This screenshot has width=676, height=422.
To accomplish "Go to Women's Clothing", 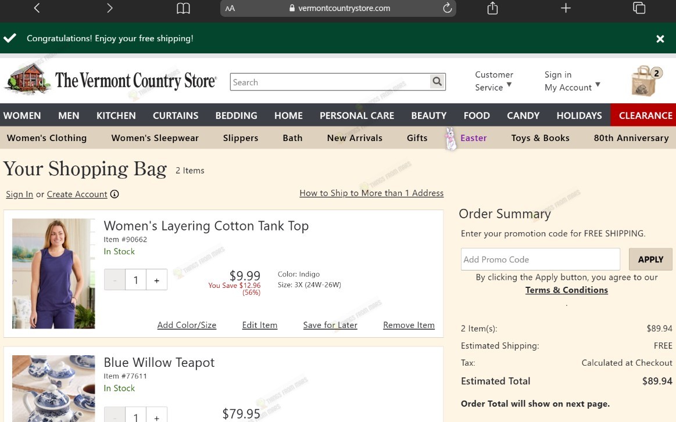I will tap(47, 138).
